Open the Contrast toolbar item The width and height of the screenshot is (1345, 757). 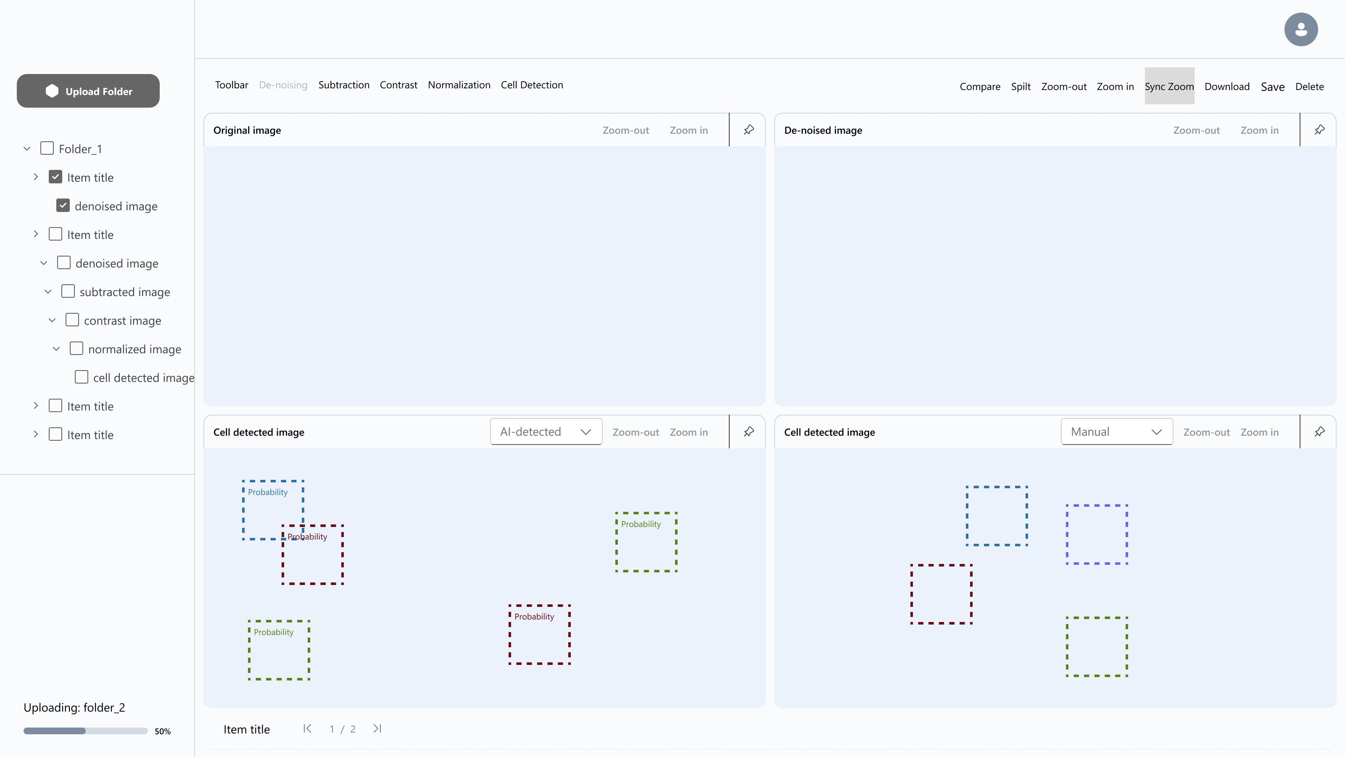[x=398, y=85]
